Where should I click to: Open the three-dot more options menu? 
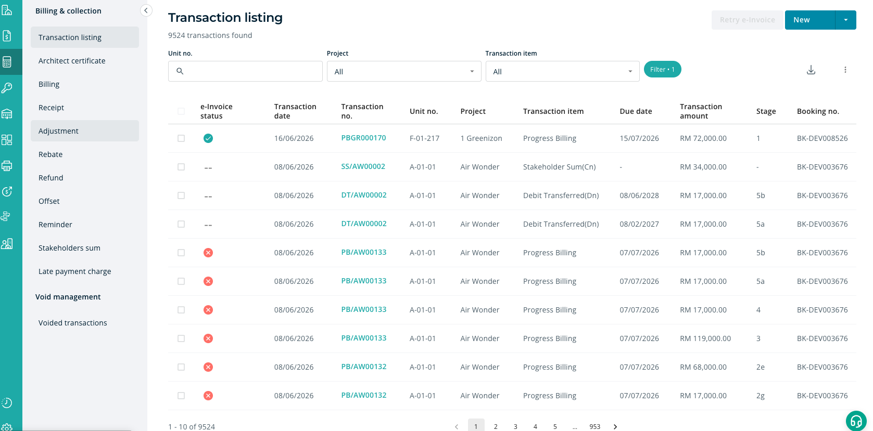point(845,70)
